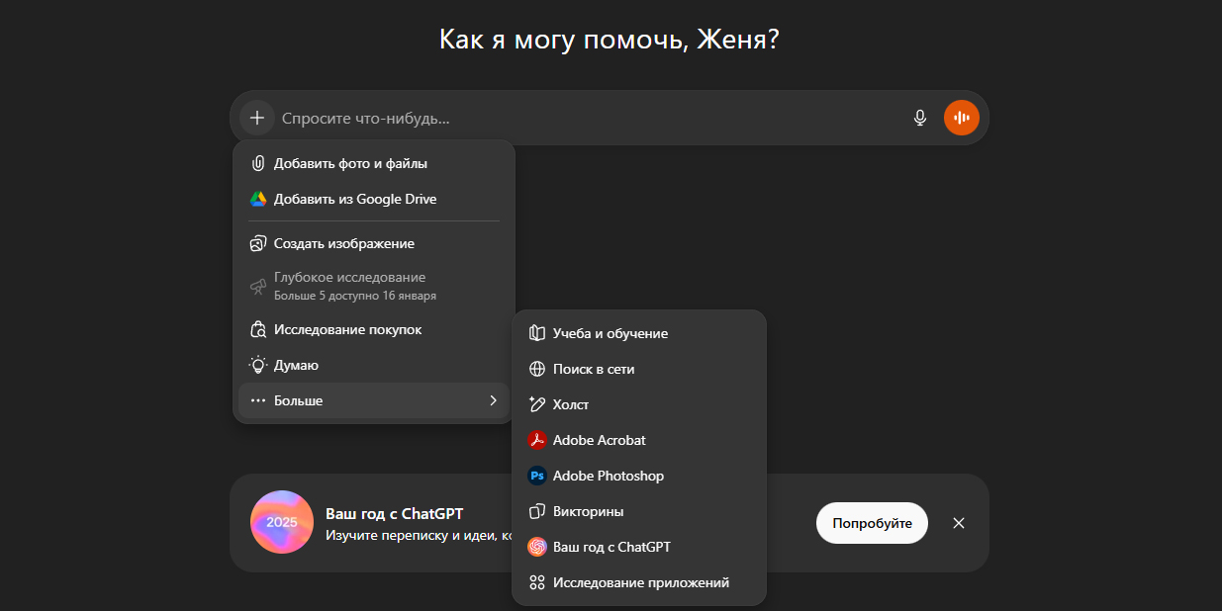Select Глубокое исследование entry
Viewport: 1222px width, 611px height.
374,287
